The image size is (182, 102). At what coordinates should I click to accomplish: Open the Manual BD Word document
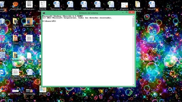pos(152,4)
